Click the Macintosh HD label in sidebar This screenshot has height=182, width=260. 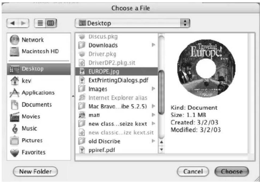pyautogui.click(x=40, y=51)
